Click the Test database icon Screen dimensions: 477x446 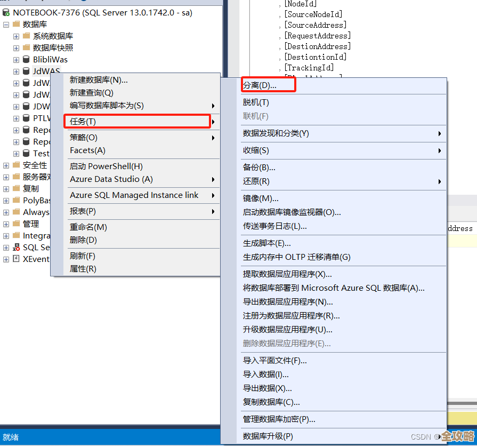point(26,153)
